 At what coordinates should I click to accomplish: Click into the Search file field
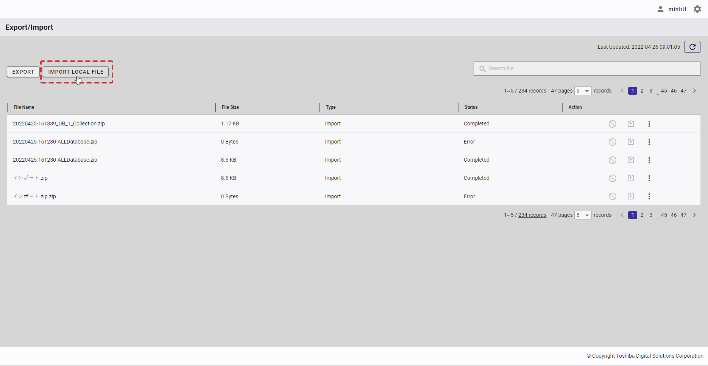(x=591, y=69)
